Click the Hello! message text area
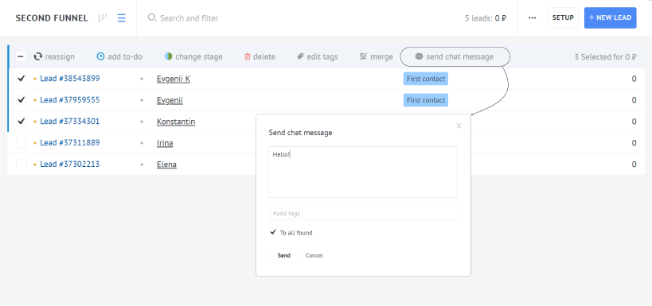The width and height of the screenshot is (652, 306). pyautogui.click(x=363, y=172)
